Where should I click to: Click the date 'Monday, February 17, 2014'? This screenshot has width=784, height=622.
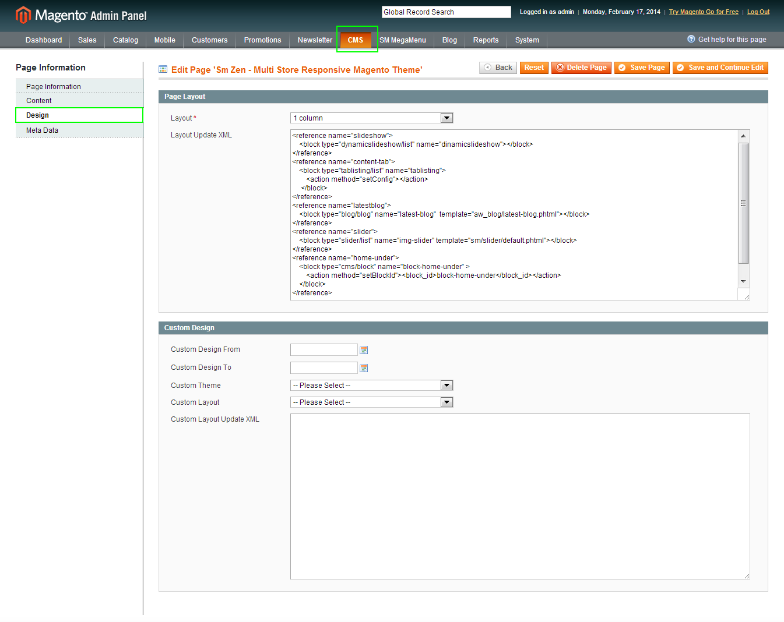click(x=621, y=12)
